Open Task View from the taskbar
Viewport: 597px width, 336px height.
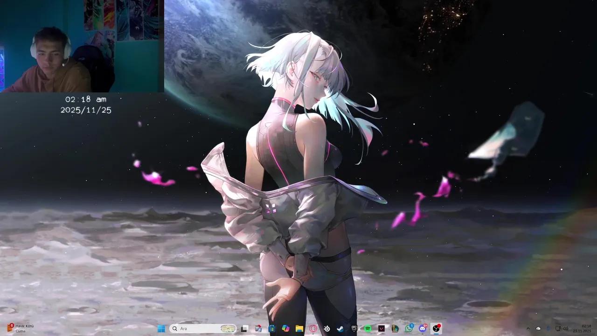point(244,329)
